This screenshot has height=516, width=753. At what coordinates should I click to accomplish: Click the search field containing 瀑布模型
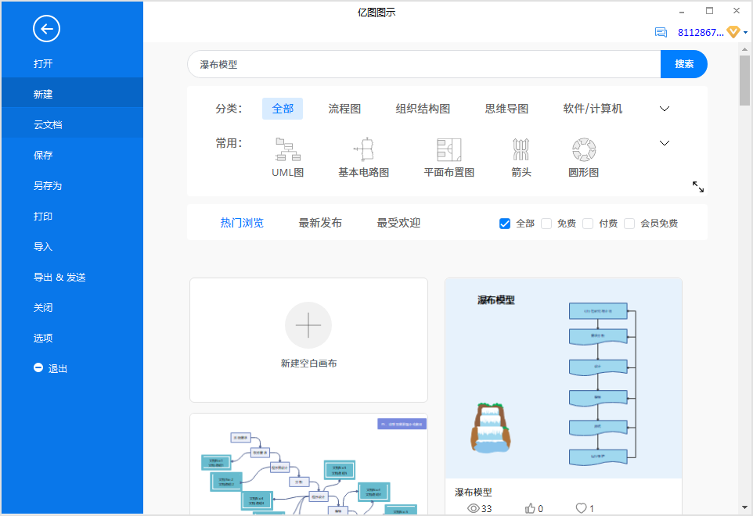tap(424, 64)
